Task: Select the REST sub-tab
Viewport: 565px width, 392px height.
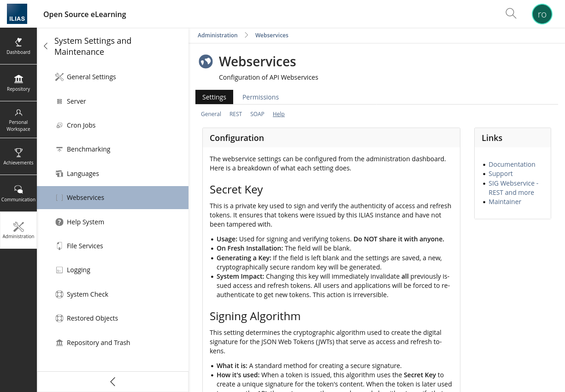Action: pos(235,114)
